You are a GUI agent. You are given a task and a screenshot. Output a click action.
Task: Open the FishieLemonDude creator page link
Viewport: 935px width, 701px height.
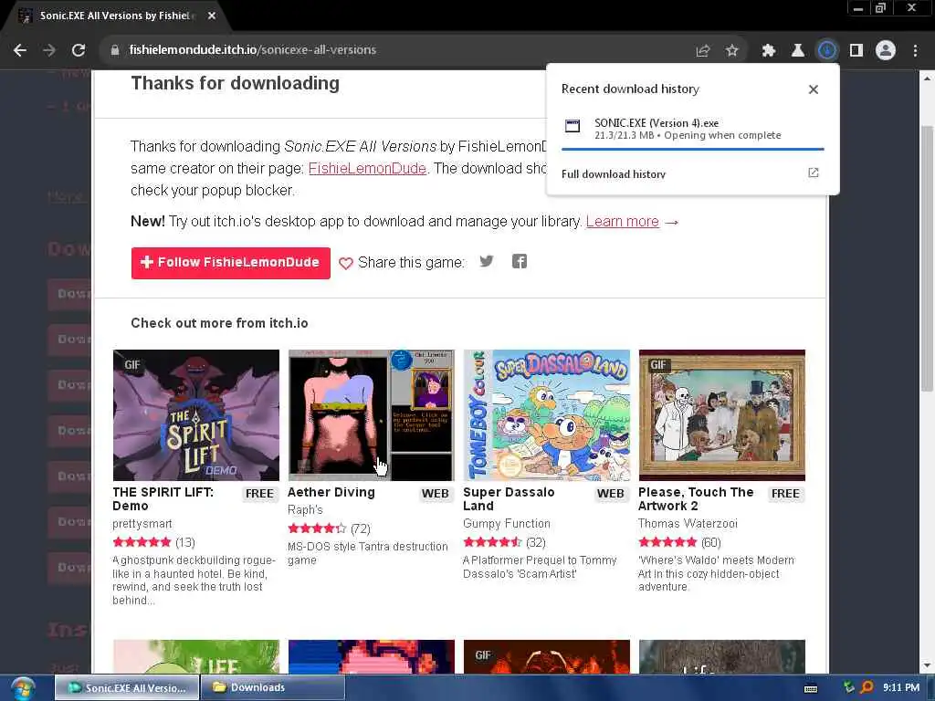(367, 169)
